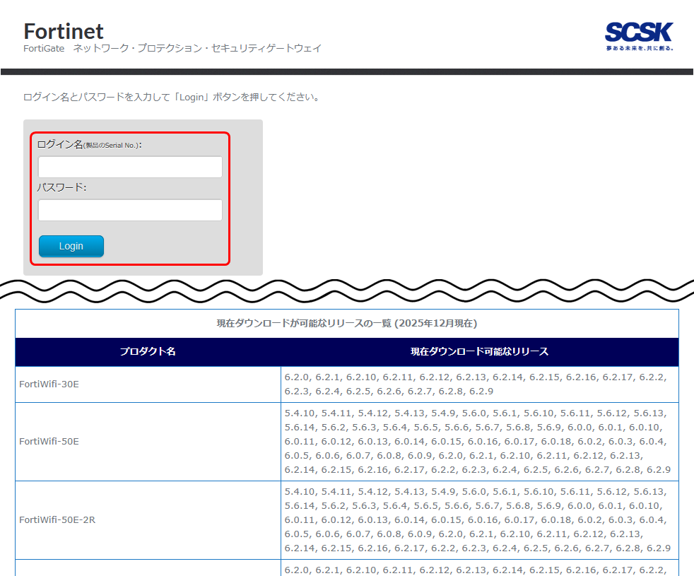
Task: Click the Fortinet page heading
Action: tap(64, 31)
